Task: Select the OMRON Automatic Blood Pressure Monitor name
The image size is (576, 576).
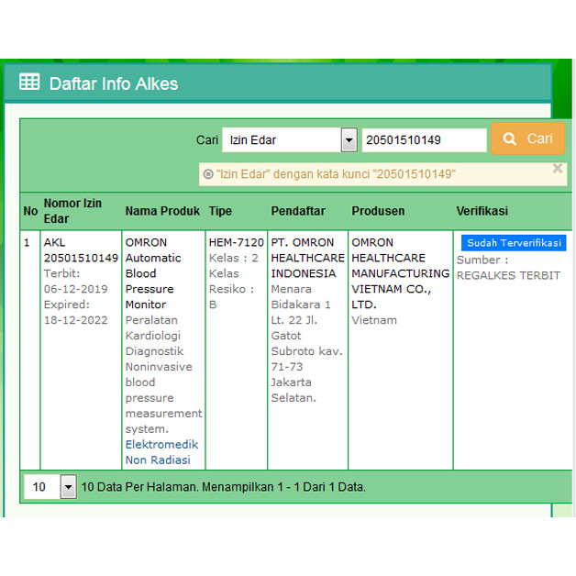Action: coord(152,273)
